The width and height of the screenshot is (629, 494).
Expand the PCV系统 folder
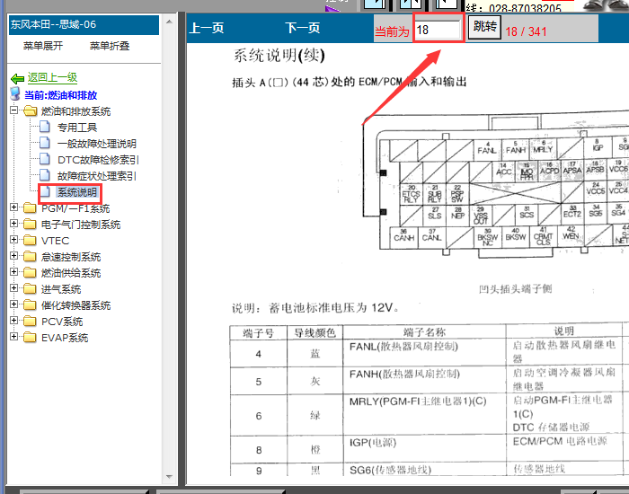14,320
